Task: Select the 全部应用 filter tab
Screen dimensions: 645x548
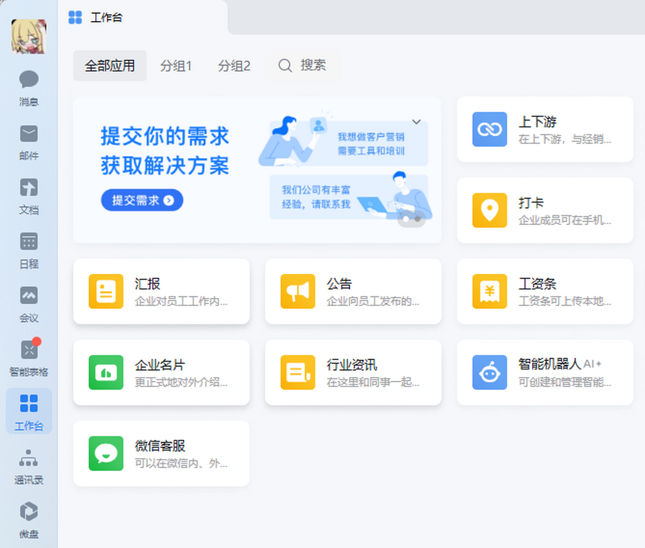Action: pyautogui.click(x=110, y=65)
